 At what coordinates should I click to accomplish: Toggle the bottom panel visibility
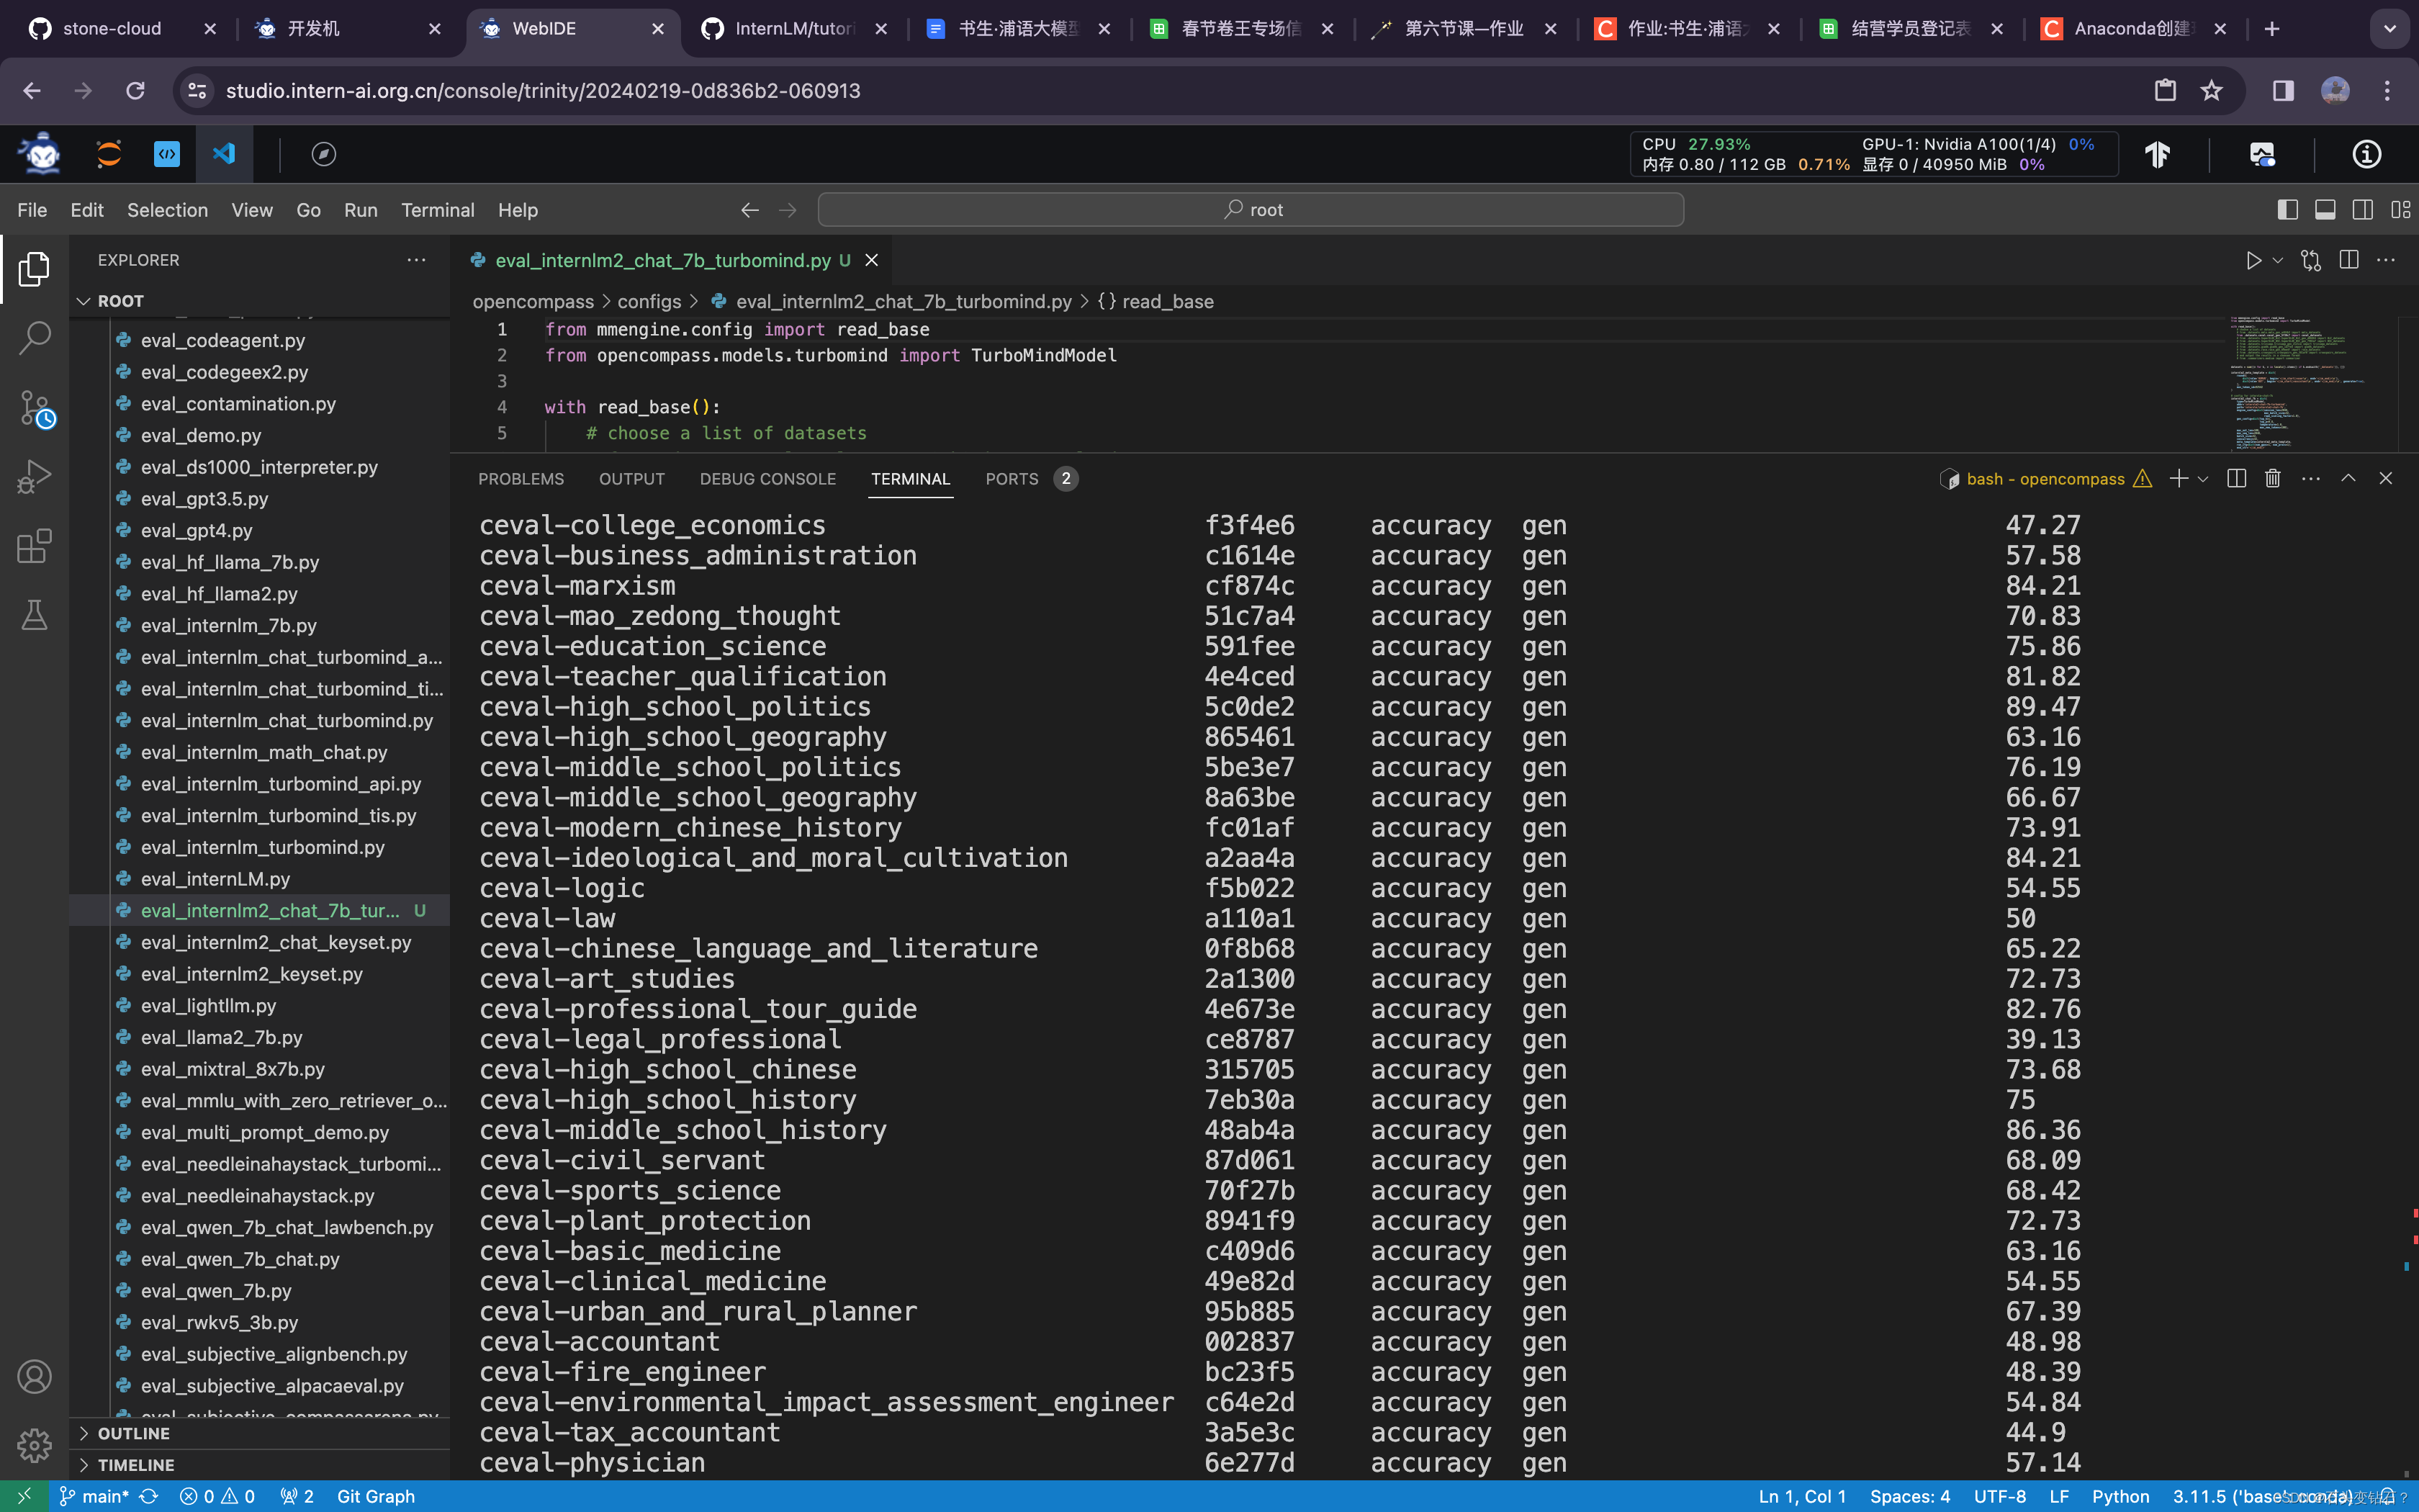point(2325,209)
